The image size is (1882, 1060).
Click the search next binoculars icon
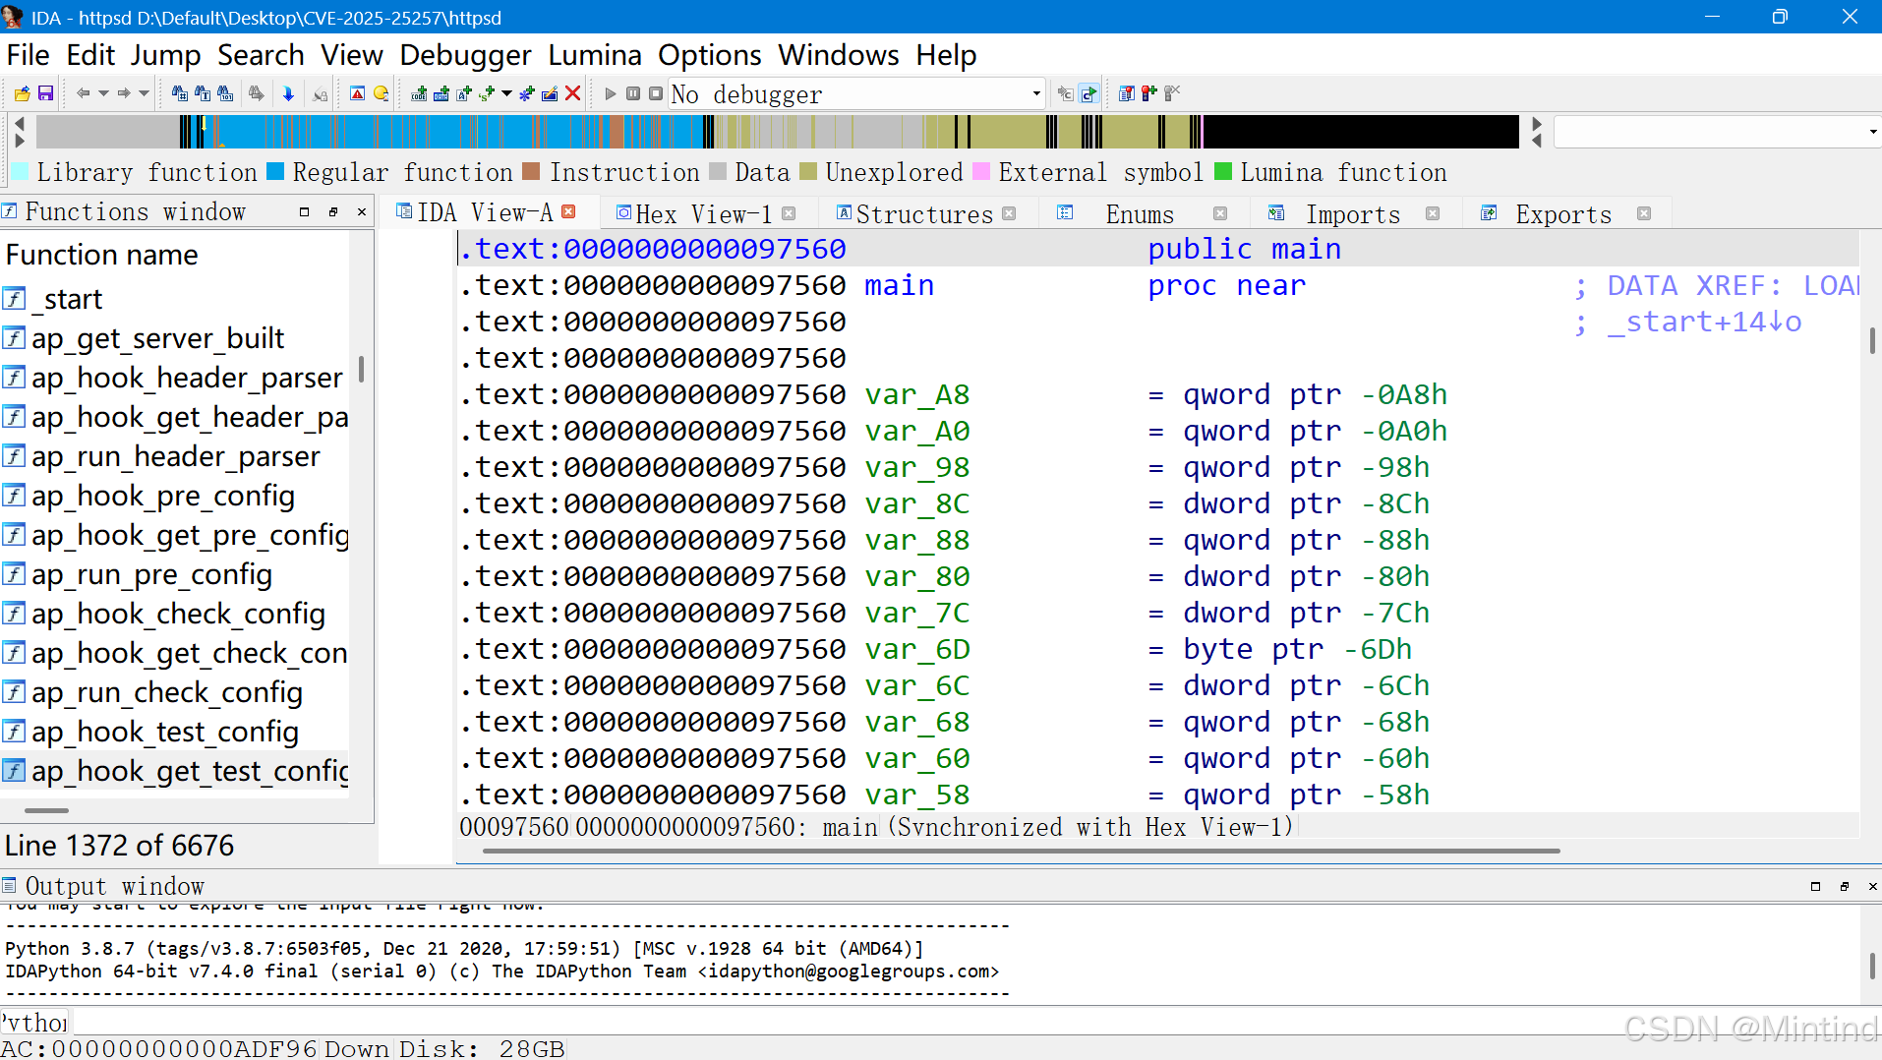(257, 93)
